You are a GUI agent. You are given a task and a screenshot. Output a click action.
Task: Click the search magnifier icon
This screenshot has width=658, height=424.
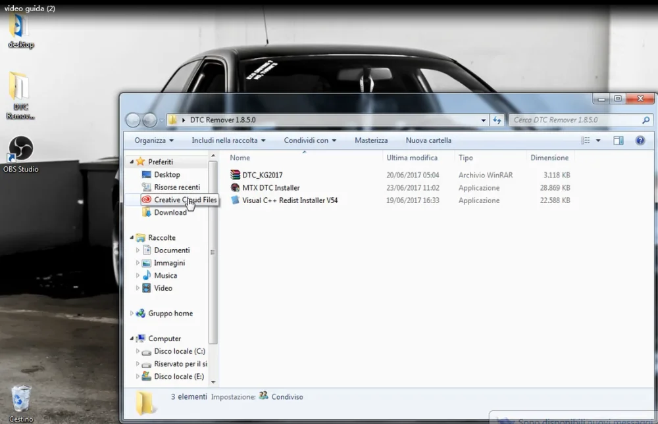pos(646,120)
